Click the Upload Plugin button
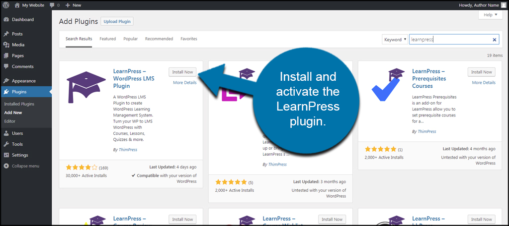 click(117, 21)
